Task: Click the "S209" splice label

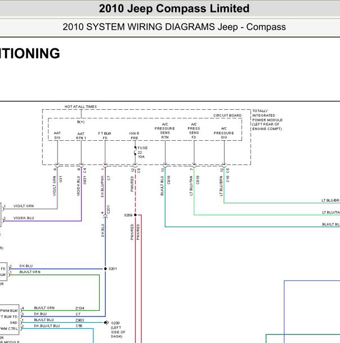Action: 128,215
